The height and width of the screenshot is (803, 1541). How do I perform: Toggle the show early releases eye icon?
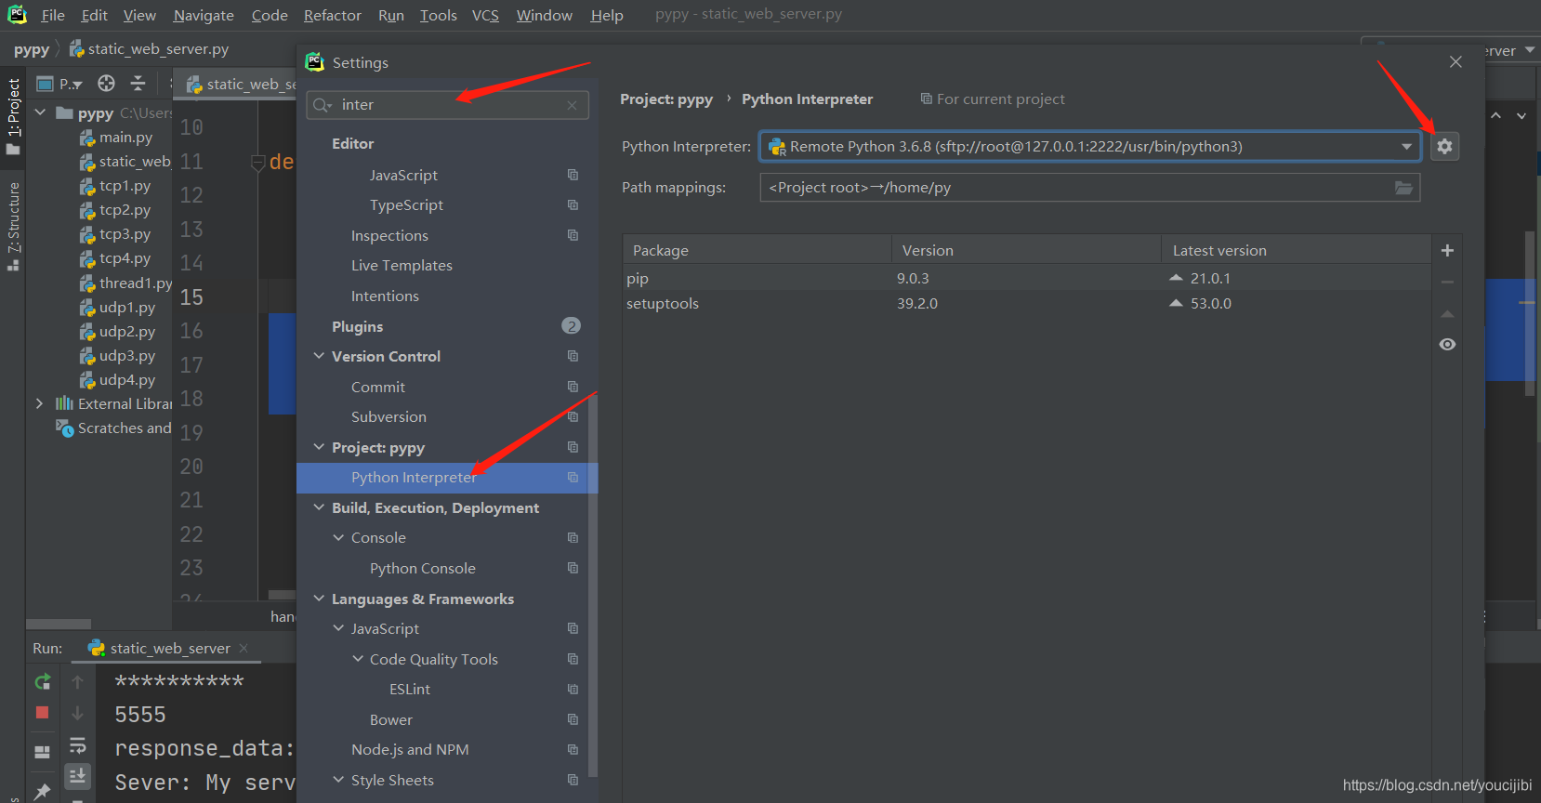tap(1447, 344)
